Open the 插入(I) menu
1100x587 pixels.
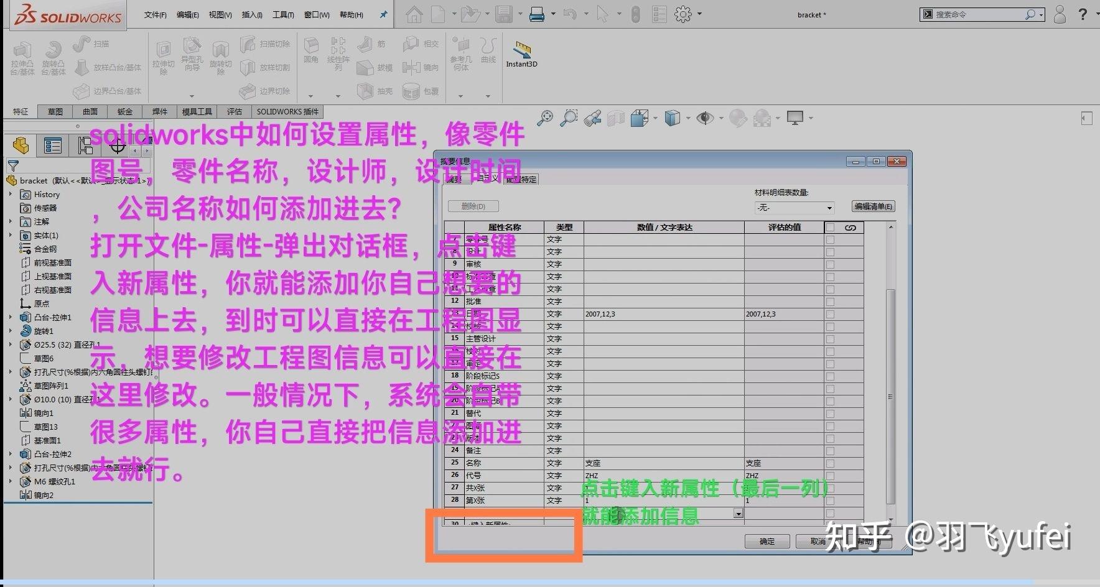coord(252,14)
